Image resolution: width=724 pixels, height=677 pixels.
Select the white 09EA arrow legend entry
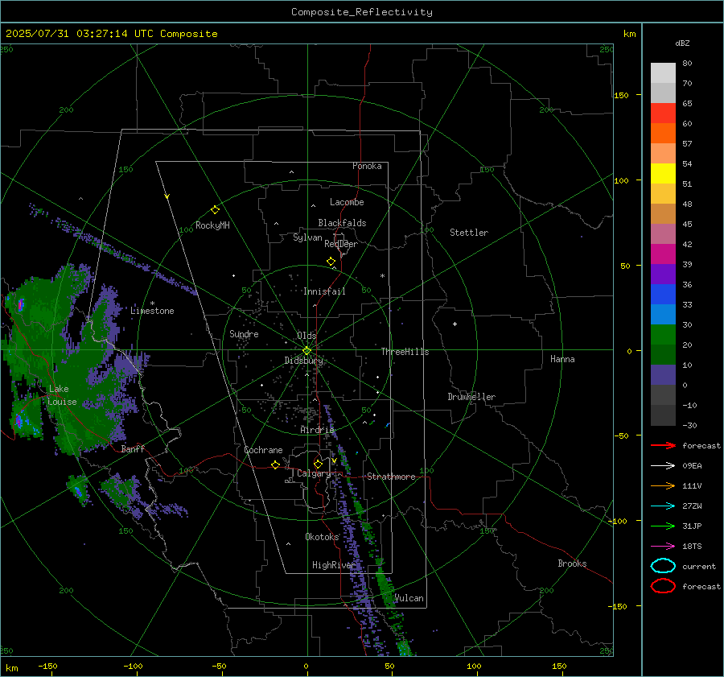pyautogui.click(x=663, y=466)
